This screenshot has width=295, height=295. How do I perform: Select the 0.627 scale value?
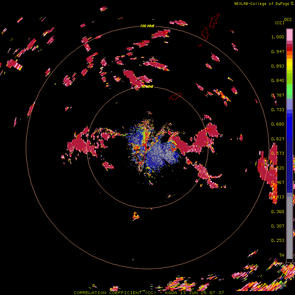pos(278,139)
